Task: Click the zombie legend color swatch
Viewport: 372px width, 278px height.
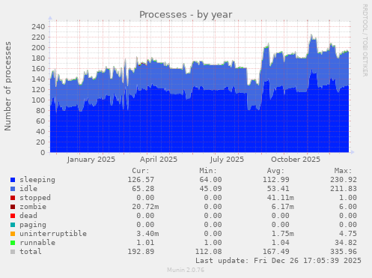Action: point(13,207)
